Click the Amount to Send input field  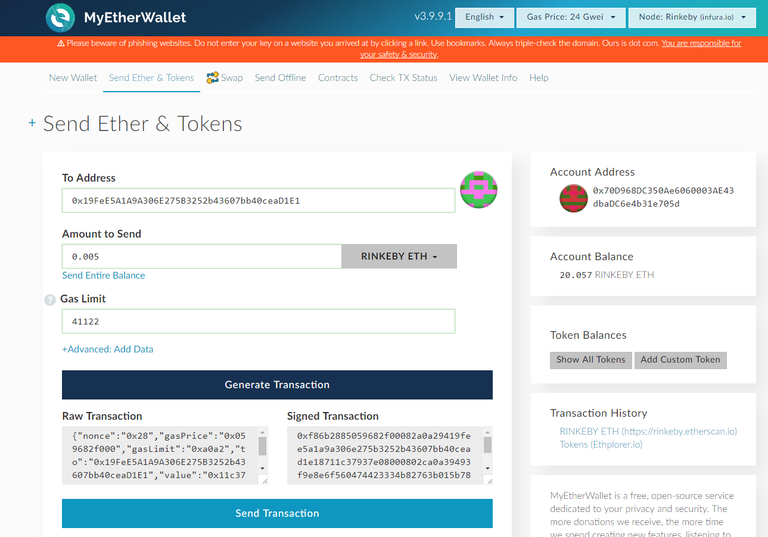point(201,257)
